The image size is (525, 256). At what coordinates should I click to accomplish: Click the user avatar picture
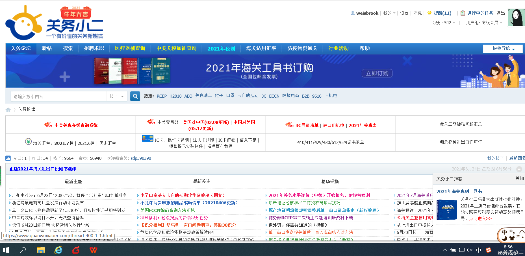point(517,18)
